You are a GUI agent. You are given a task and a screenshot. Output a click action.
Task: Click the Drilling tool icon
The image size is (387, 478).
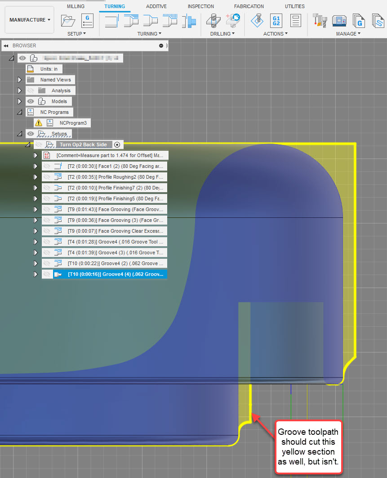tap(213, 20)
